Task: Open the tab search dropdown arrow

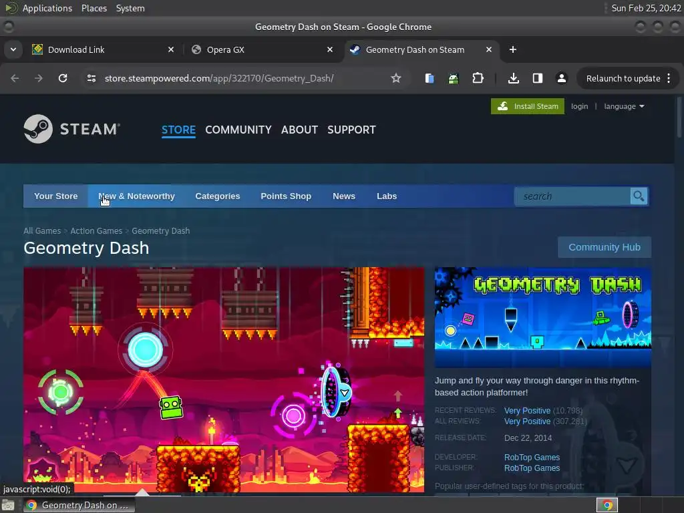Action: pos(13,49)
